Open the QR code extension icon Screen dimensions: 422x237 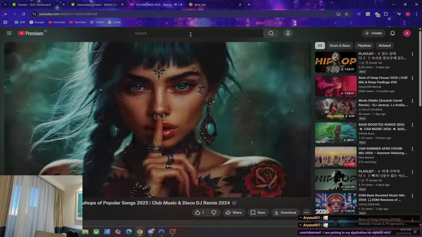tap(368, 14)
